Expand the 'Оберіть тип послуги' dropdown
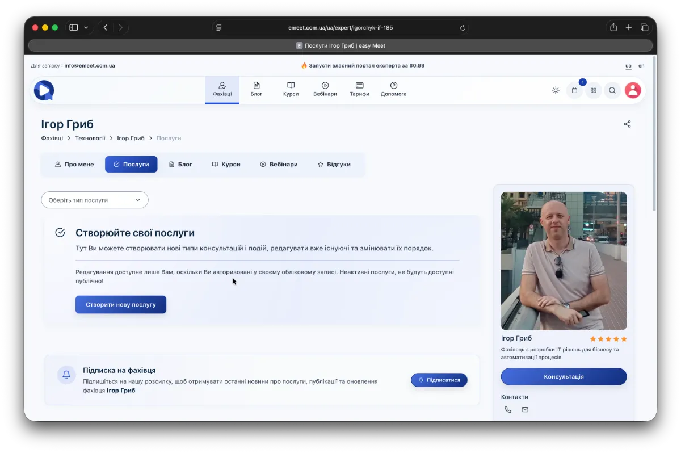Viewport: 681px width, 453px height. [x=95, y=200]
